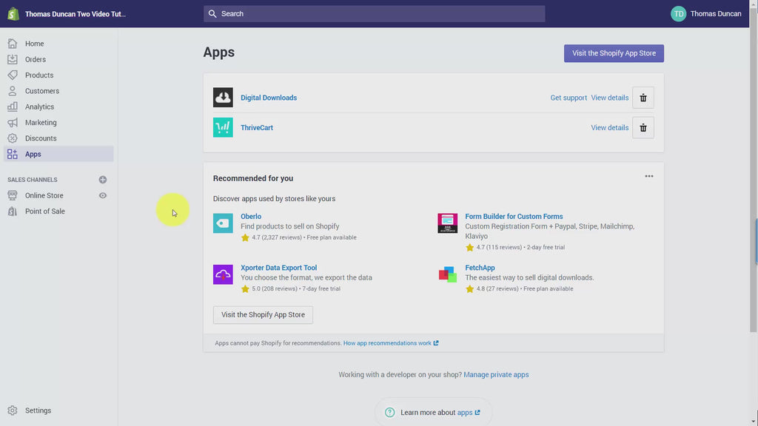Click the Shopify bag logo
Viewport: 758px width, 426px height.
pos(13,13)
